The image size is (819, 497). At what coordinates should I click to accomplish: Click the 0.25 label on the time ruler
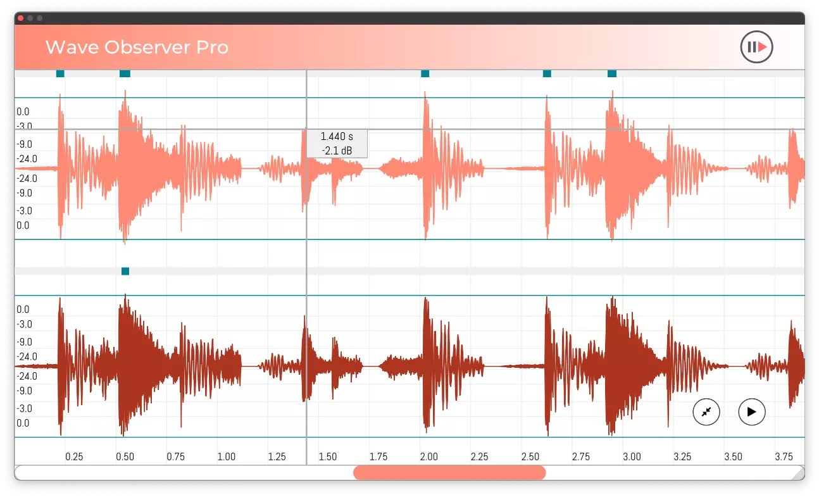point(74,455)
